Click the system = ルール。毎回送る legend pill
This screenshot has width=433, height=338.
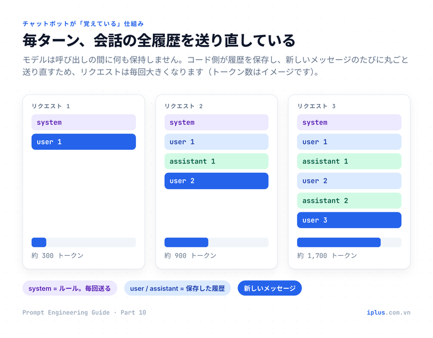70,288
